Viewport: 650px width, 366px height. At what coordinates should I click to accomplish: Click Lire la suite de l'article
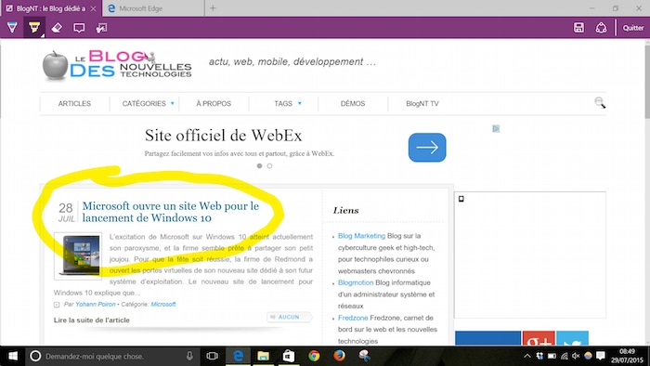tap(92, 320)
